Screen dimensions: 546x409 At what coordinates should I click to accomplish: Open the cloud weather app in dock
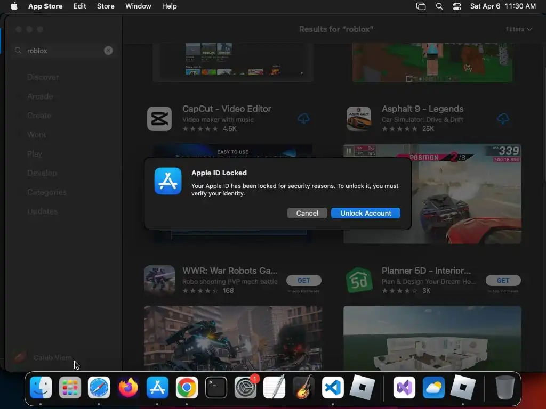click(433, 387)
